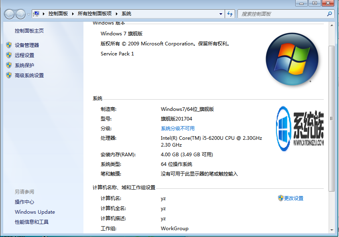339x237 pixels.
Task: Click 系统分级不可用 rating link
Action: click(177, 129)
